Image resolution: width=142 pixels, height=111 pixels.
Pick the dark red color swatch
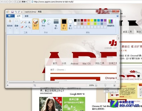click(82, 20)
